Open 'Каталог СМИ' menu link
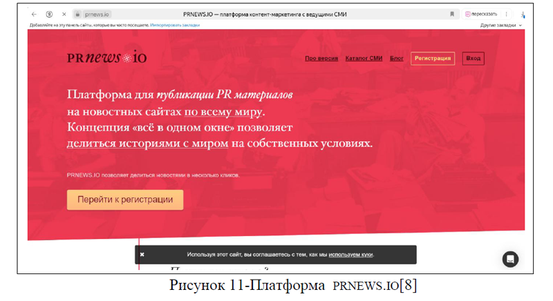Viewport: 553px width, 301px height. point(364,59)
